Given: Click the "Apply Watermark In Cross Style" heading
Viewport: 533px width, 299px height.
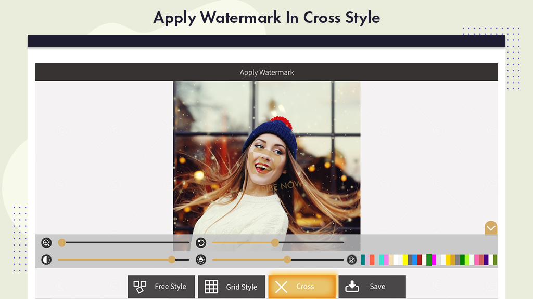Looking at the screenshot, I should (x=267, y=18).
